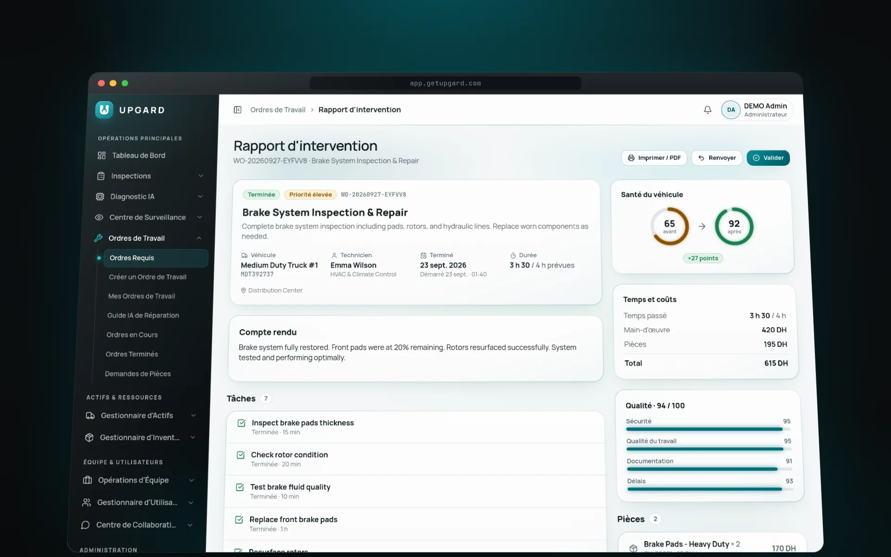Toggle checkbox for Inspect brake pads thickness
Viewport: 891px width, 557px height.
click(x=241, y=423)
